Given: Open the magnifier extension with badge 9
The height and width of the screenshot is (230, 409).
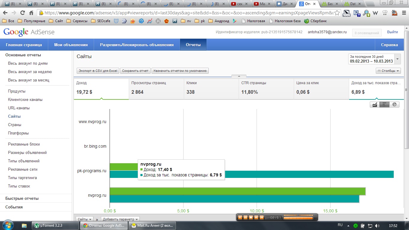Looking at the screenshot, I should click(366, 13).
